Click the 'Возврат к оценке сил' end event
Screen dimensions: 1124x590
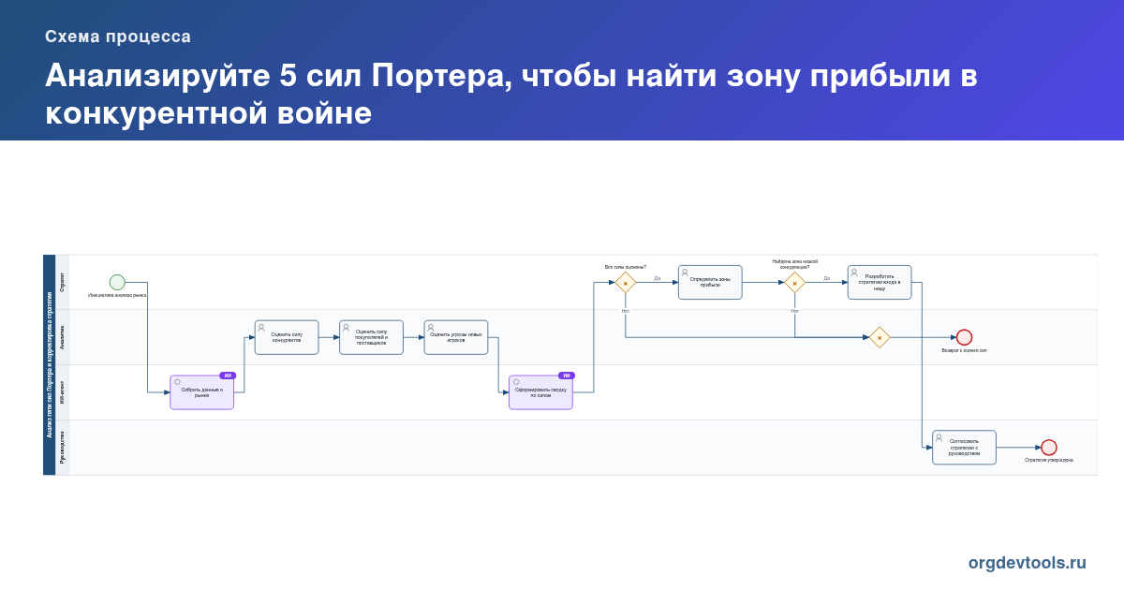[964, 337]
